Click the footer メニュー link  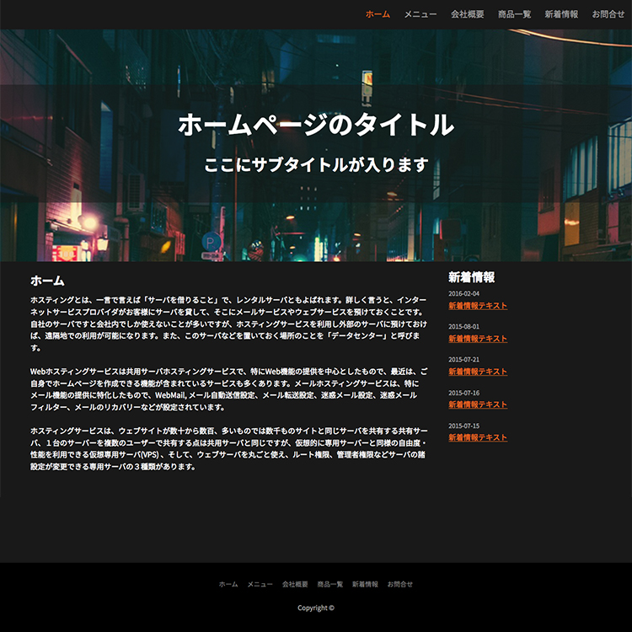pyautogui.click(x=260, y=584)
